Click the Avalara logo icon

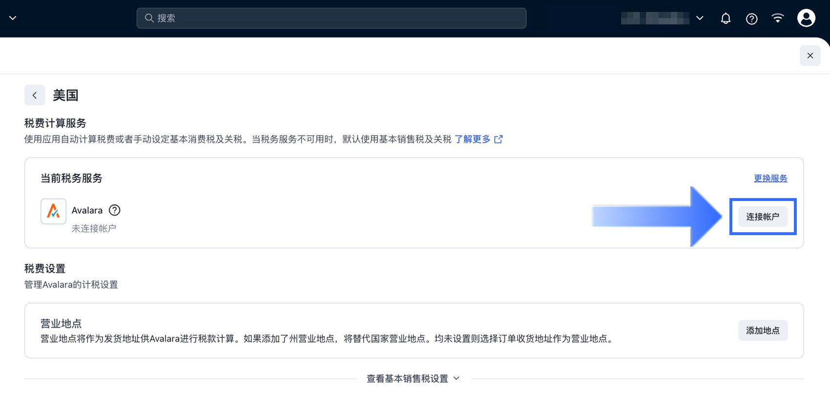[x=53, y=211]
